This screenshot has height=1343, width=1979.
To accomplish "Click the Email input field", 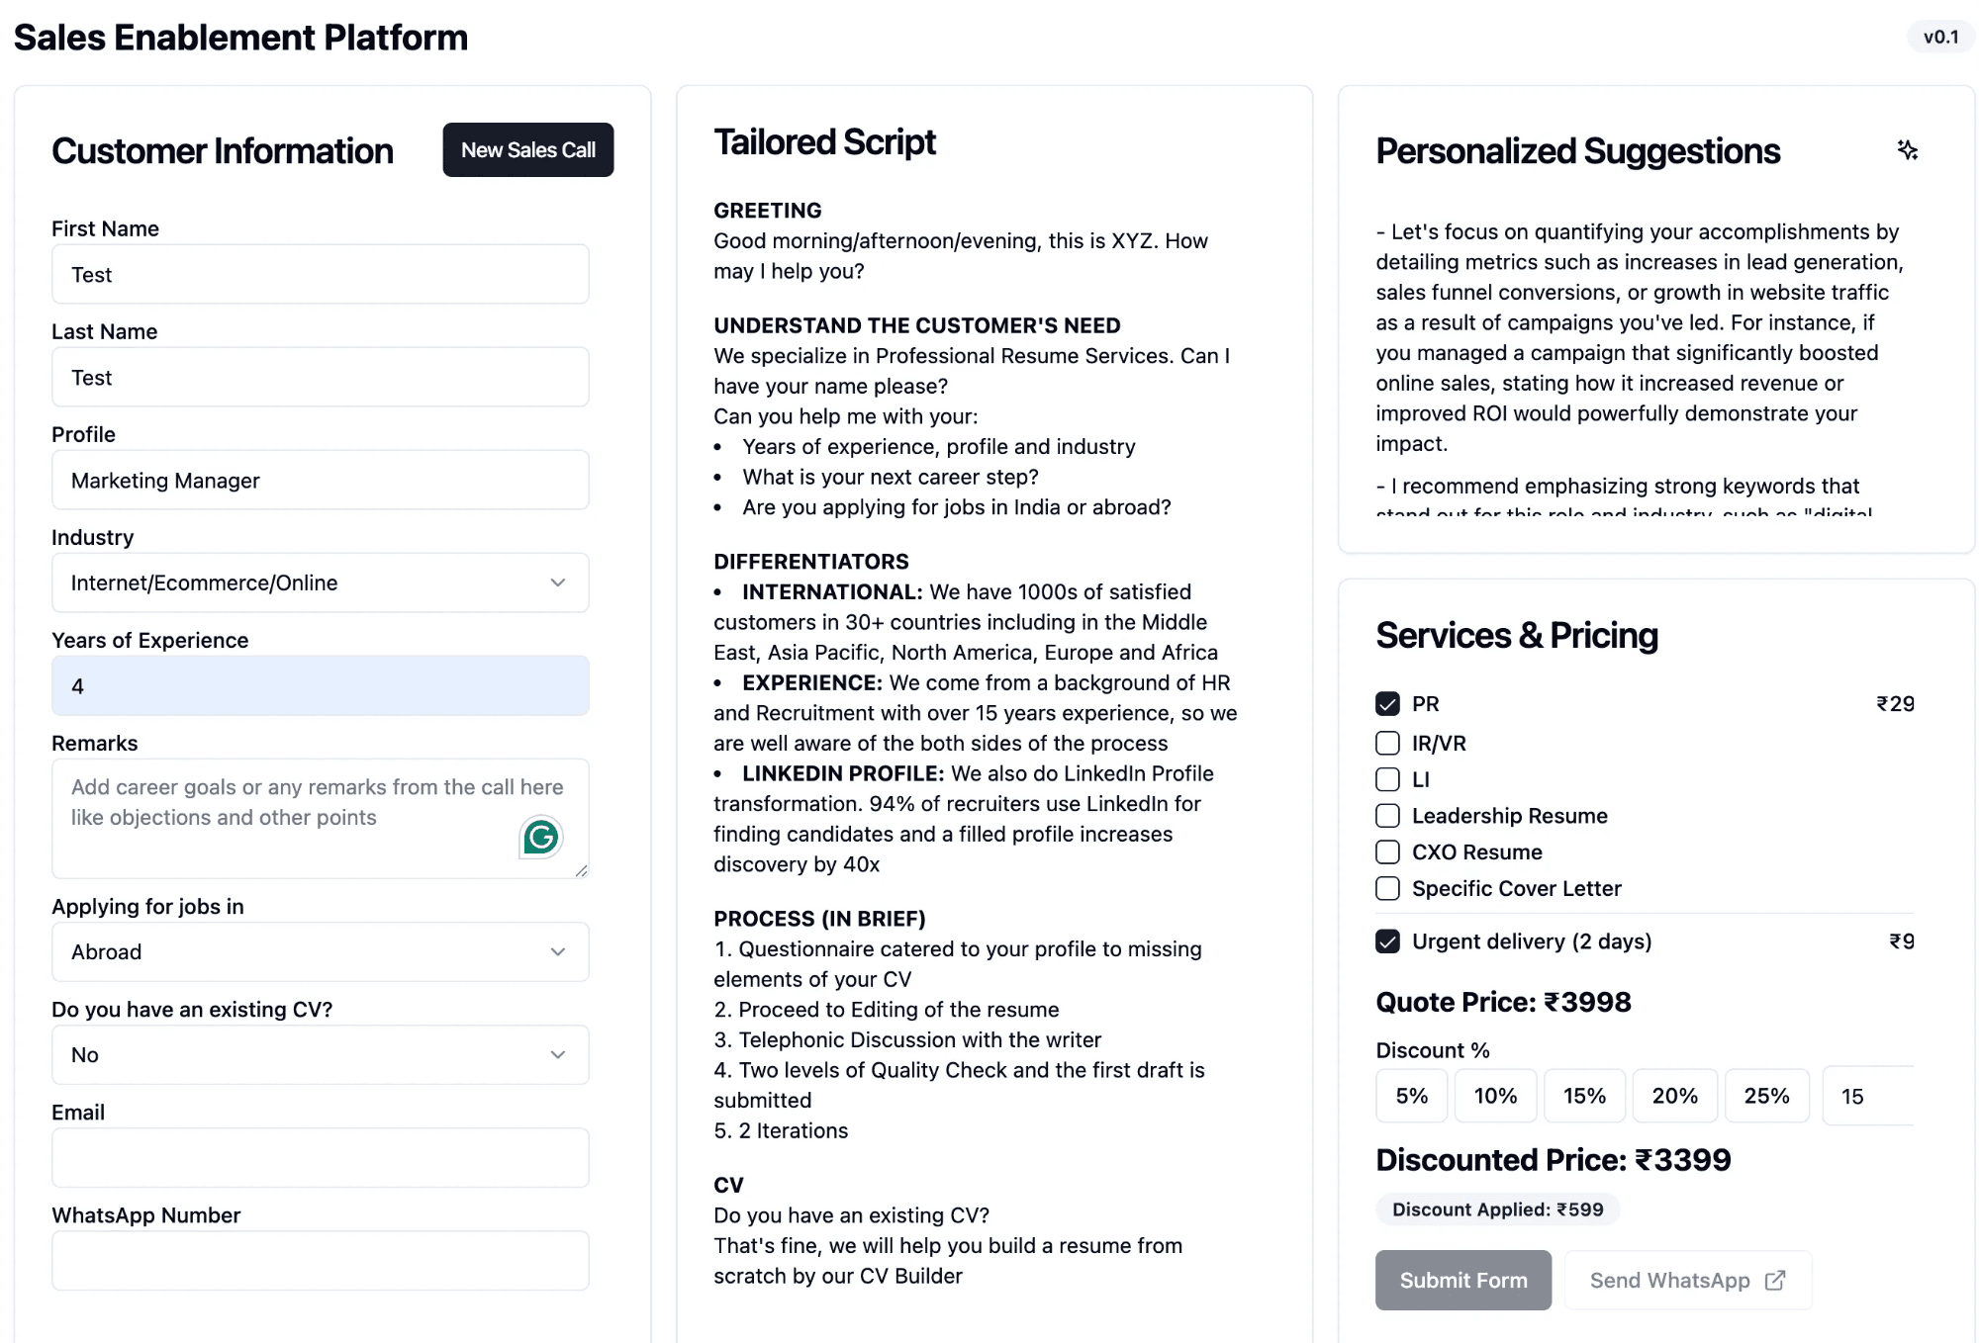I will click(x=319, y=1157).
